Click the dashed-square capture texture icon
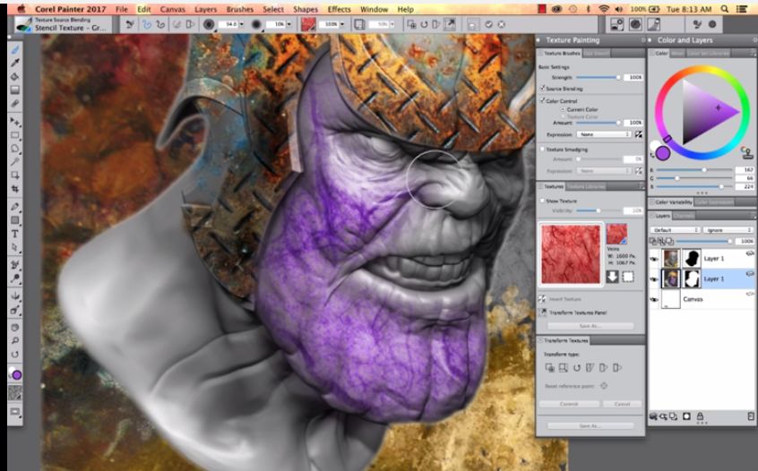758x471 pixels. click(x=628, y=277)
